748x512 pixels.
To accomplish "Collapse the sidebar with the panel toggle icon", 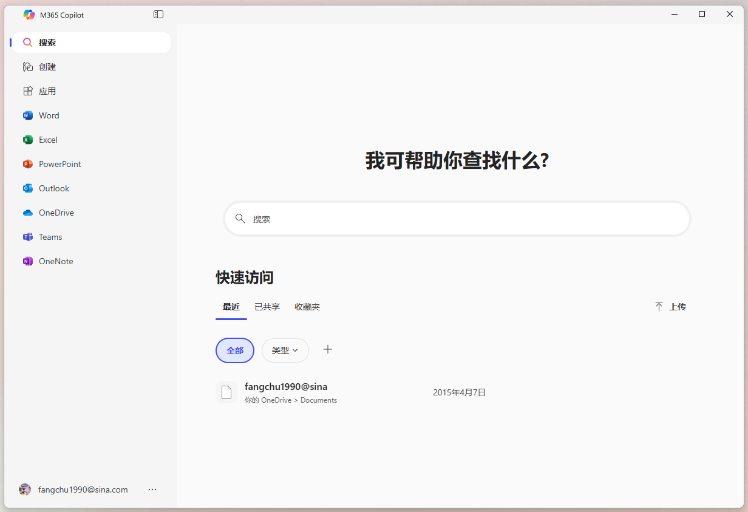I will pyautogui.click(x=158, y=15).
